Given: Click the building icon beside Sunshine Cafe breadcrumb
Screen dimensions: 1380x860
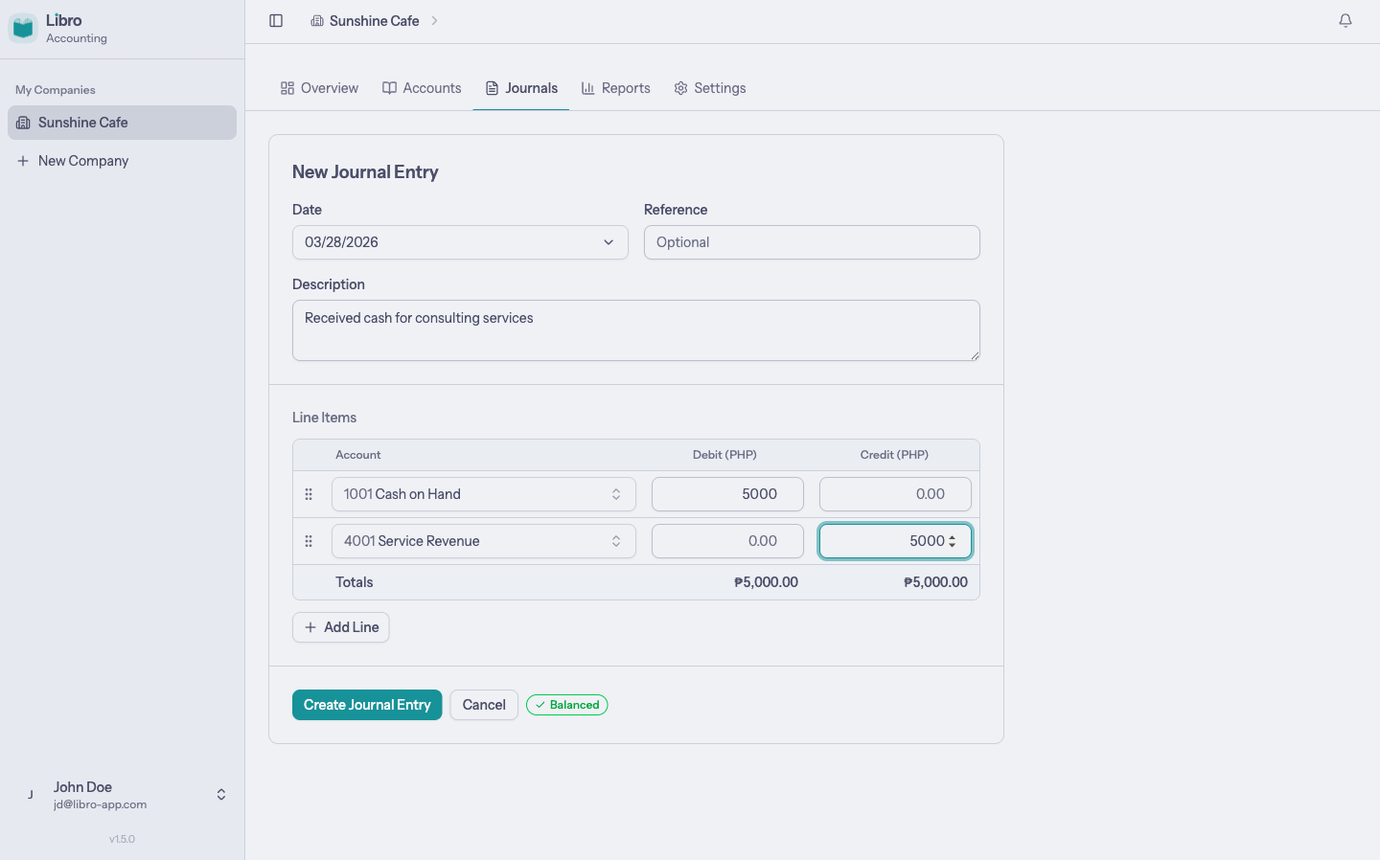Looking at the screenshot, I should (x=317, y=20).
